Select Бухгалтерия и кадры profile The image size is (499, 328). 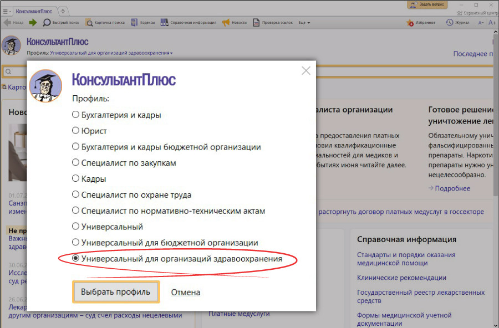coord(116,115)
